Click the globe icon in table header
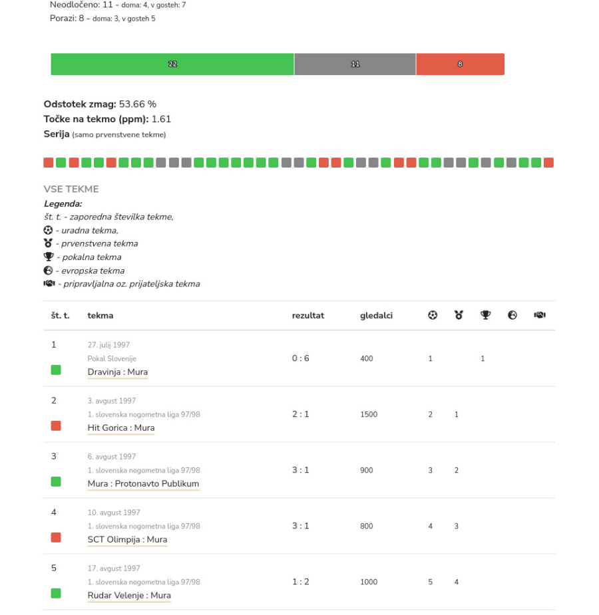 click(512, 315)
